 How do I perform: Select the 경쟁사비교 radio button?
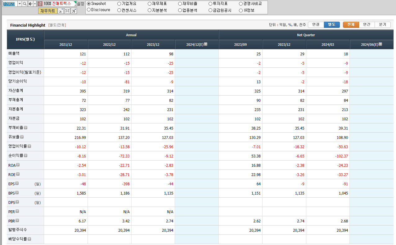(x=241, y=4)
